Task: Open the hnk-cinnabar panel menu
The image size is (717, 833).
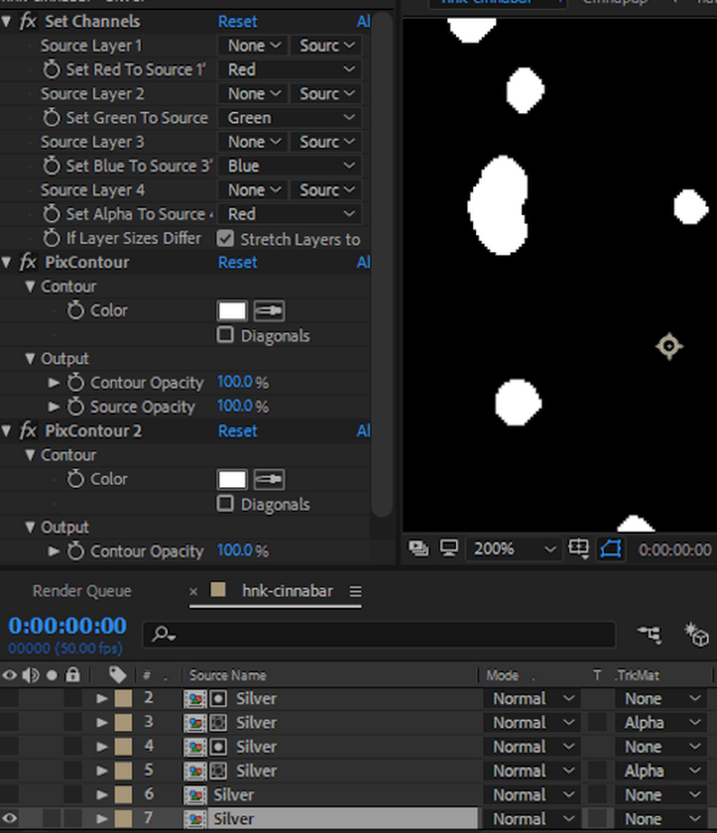Action: [355, 592]
